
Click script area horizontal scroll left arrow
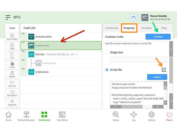(x=116, y=107)
